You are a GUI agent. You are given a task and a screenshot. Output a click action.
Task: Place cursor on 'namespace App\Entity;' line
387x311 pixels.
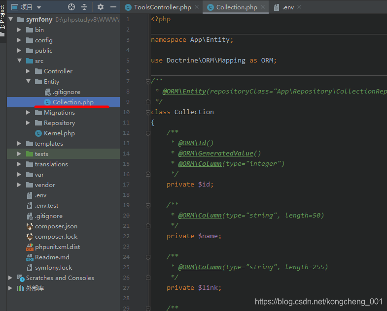(192, 40)
